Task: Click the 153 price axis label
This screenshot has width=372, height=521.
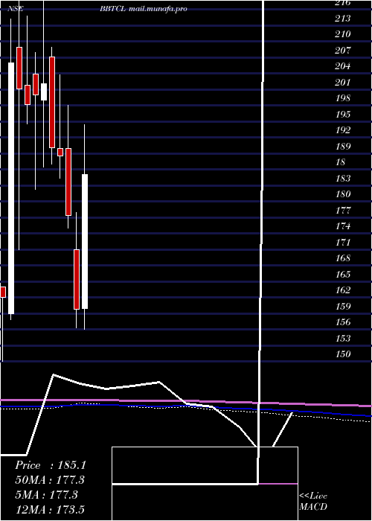Action: pyautogui.click(x=343, y=338)
